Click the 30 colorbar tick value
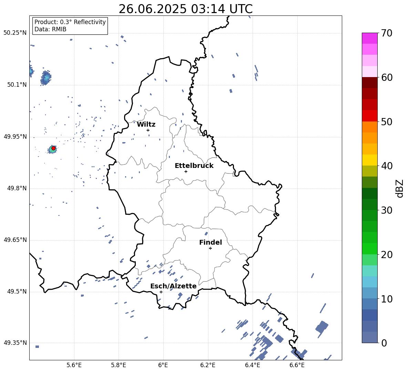408x372 pixels. [x=387, y=210]
